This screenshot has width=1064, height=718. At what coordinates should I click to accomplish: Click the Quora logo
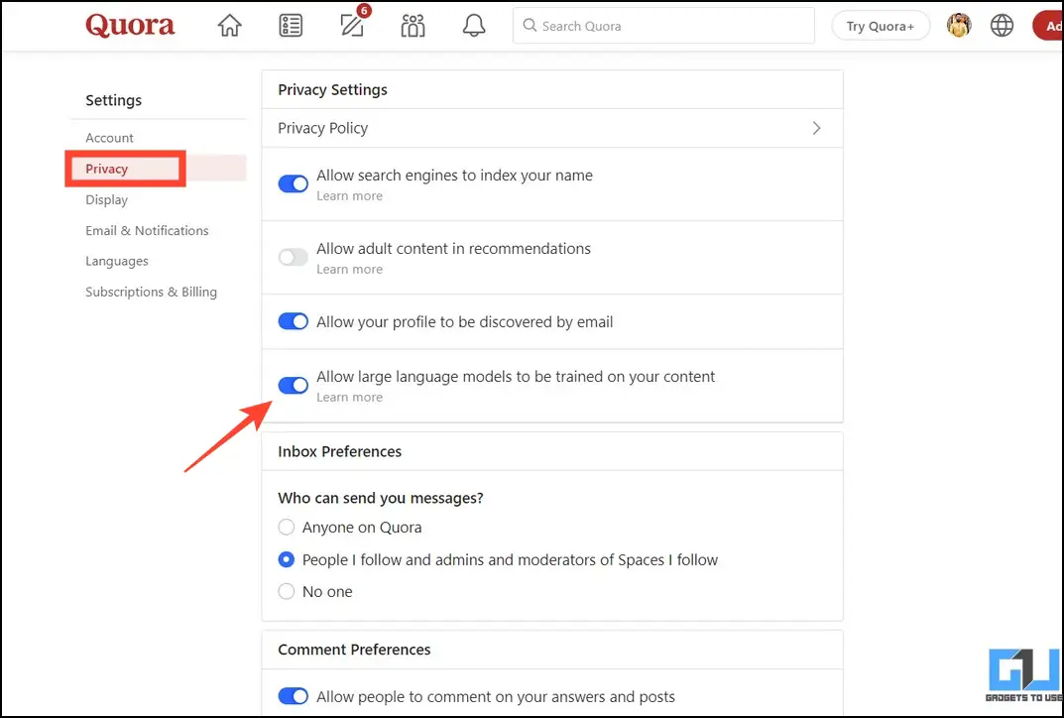coord(130,26)
